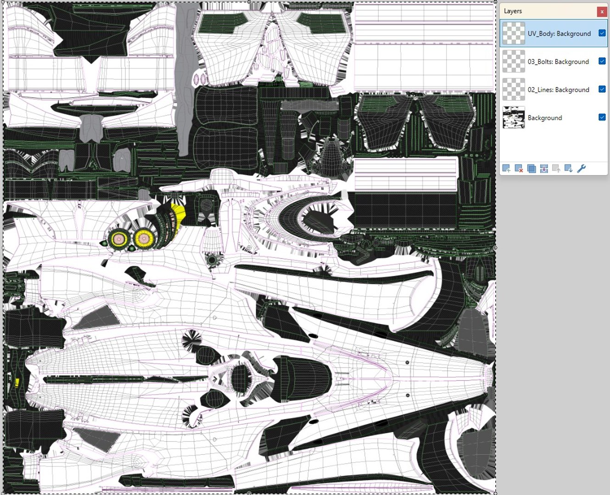Click the Move Layer Up icon
Viewport: 610px width, 495px height.
click(x=556, y=169)
